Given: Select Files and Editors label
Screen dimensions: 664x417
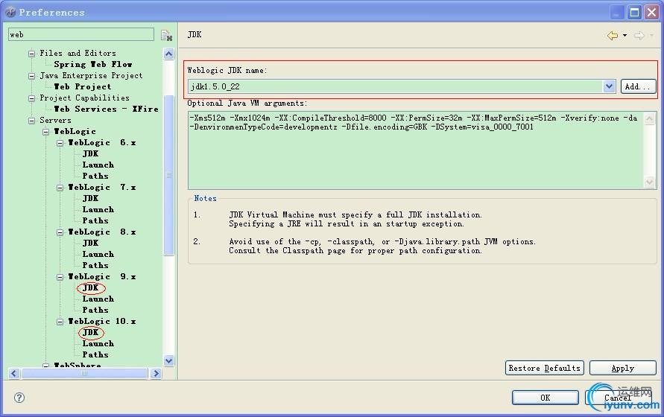Looking at the screenshot, I should pos(78,54).
